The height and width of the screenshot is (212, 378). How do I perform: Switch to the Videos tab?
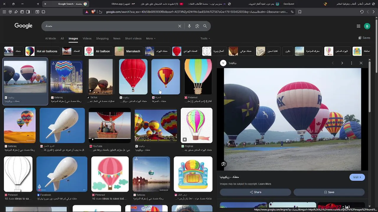(x=87, y=39)
